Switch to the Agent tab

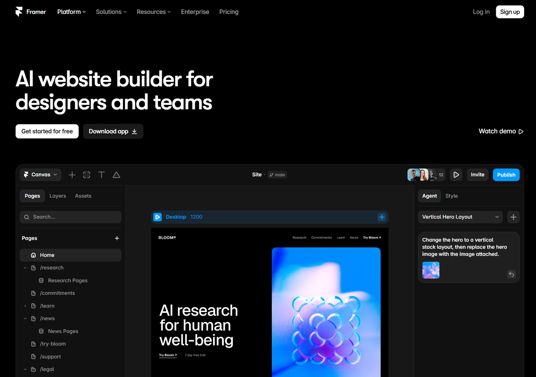429,196
